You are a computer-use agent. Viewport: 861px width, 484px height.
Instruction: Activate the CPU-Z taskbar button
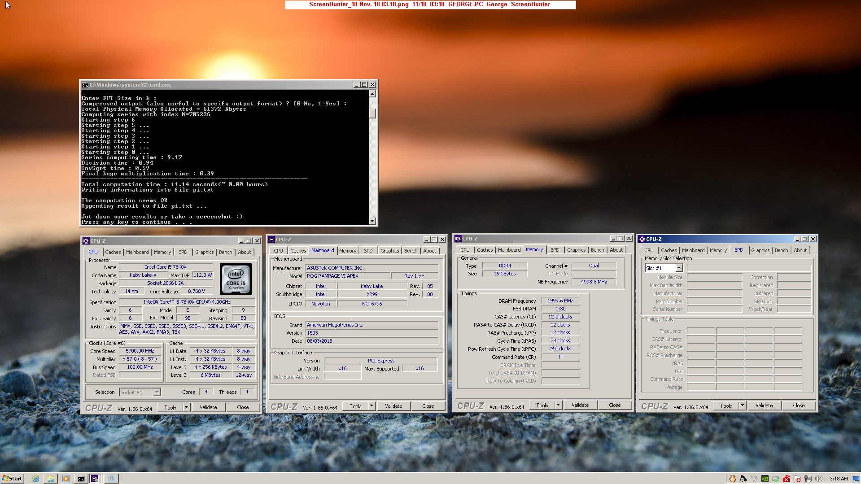coord(95,479)
